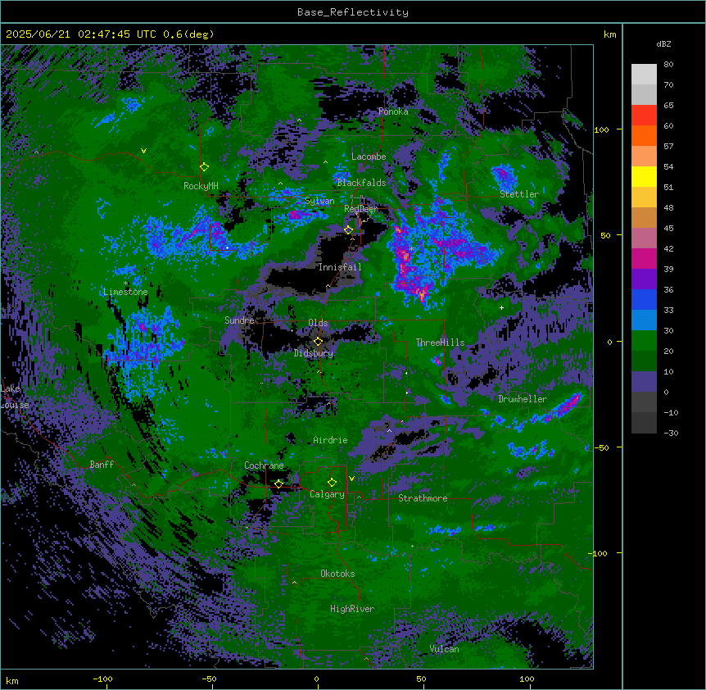The image size is (706, 690).
Task: Click the Blackfalds city label
Action: pos(361,183)
